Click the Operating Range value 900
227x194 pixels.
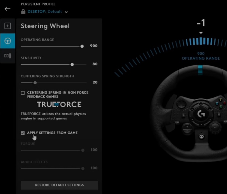[x=94, y=46]
